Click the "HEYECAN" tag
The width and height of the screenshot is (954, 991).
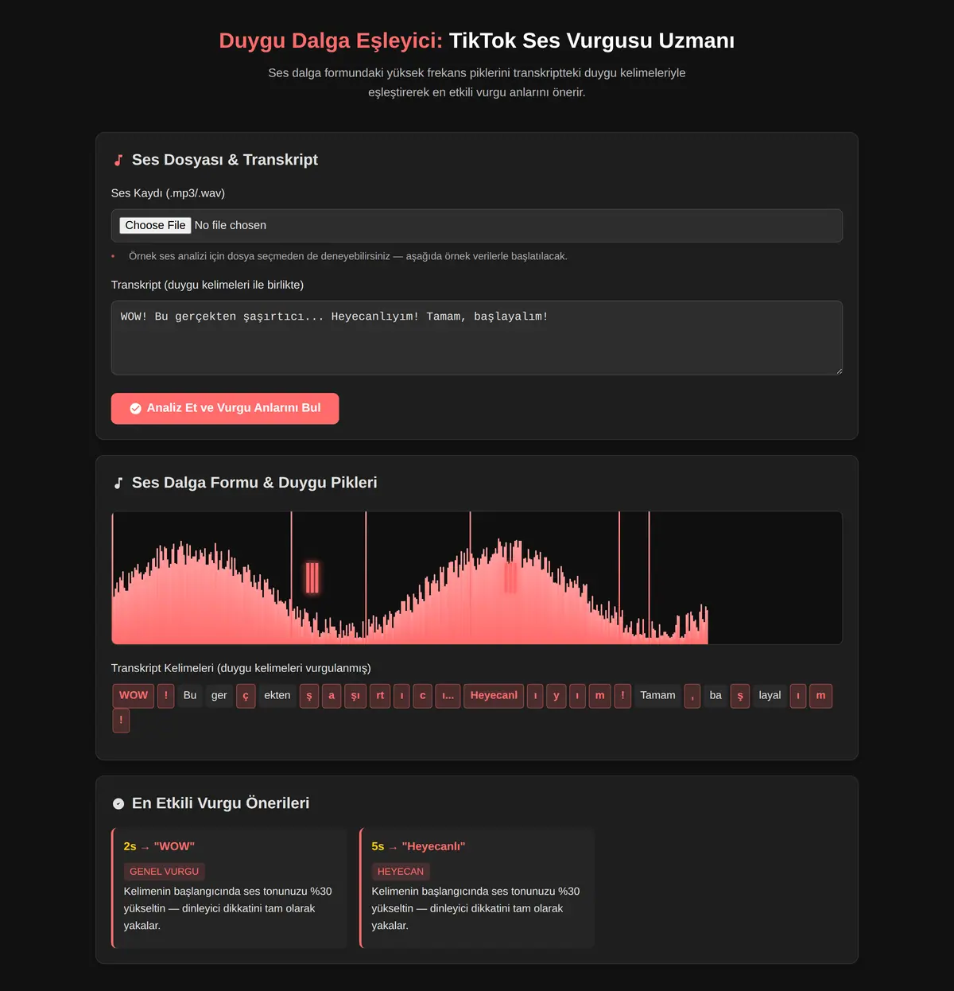point(401,872)
